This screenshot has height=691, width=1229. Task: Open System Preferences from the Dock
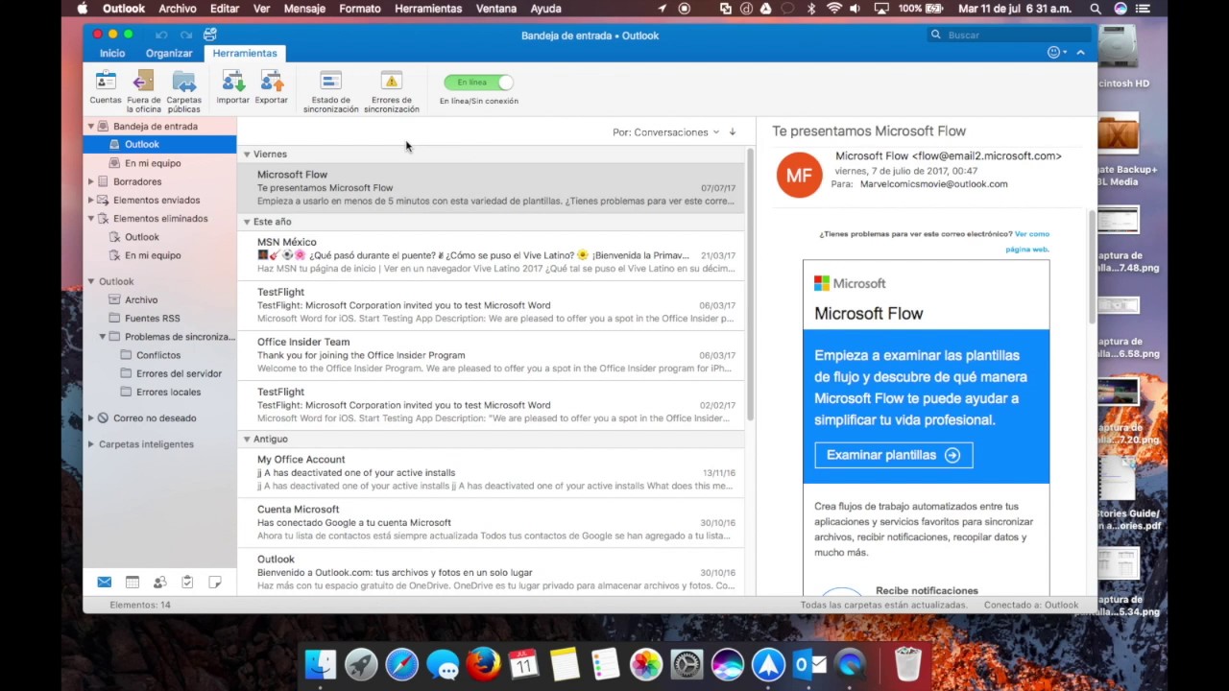point(687,664)
